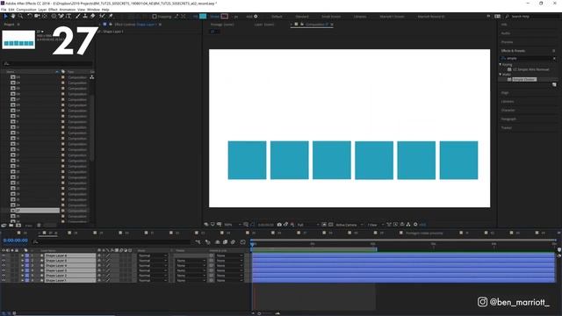Select the Selection (arrow) tool
Screen dimensions: 562x316
tap(5, 16)
